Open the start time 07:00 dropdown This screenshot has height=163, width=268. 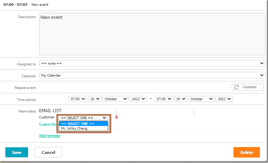tap(78, 99)
